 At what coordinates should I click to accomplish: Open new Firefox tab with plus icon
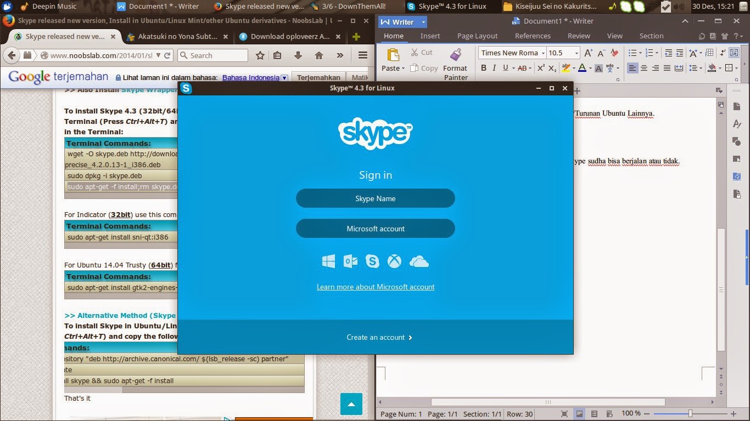click(356, 37)
